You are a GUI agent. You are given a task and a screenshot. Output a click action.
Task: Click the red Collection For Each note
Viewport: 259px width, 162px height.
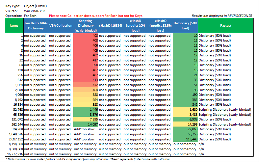click(96, 16)
